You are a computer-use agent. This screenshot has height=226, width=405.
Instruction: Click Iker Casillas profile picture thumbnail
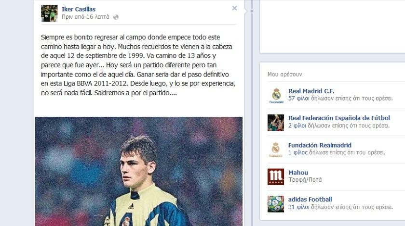click(49, 13)
